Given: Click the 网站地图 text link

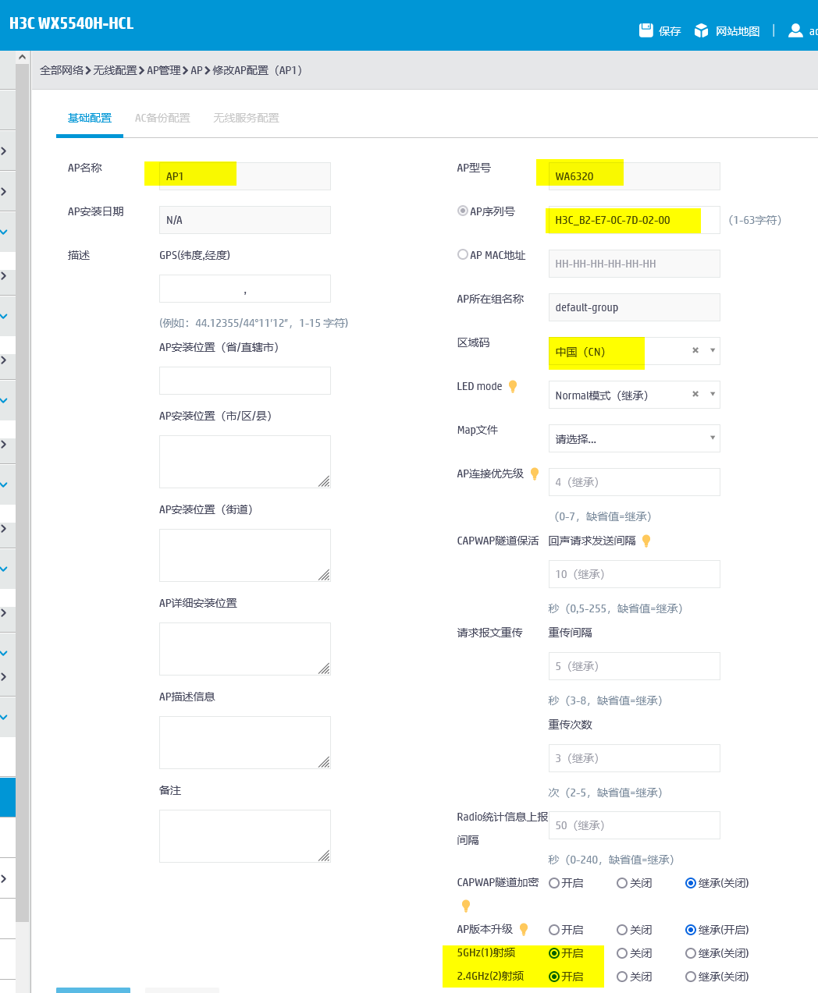Looking at the screenshot, I should click(738, 31).
